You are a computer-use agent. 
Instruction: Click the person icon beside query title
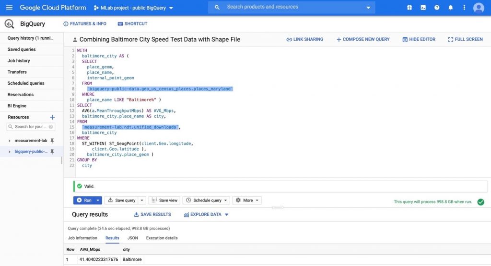(x=75, y=40)
